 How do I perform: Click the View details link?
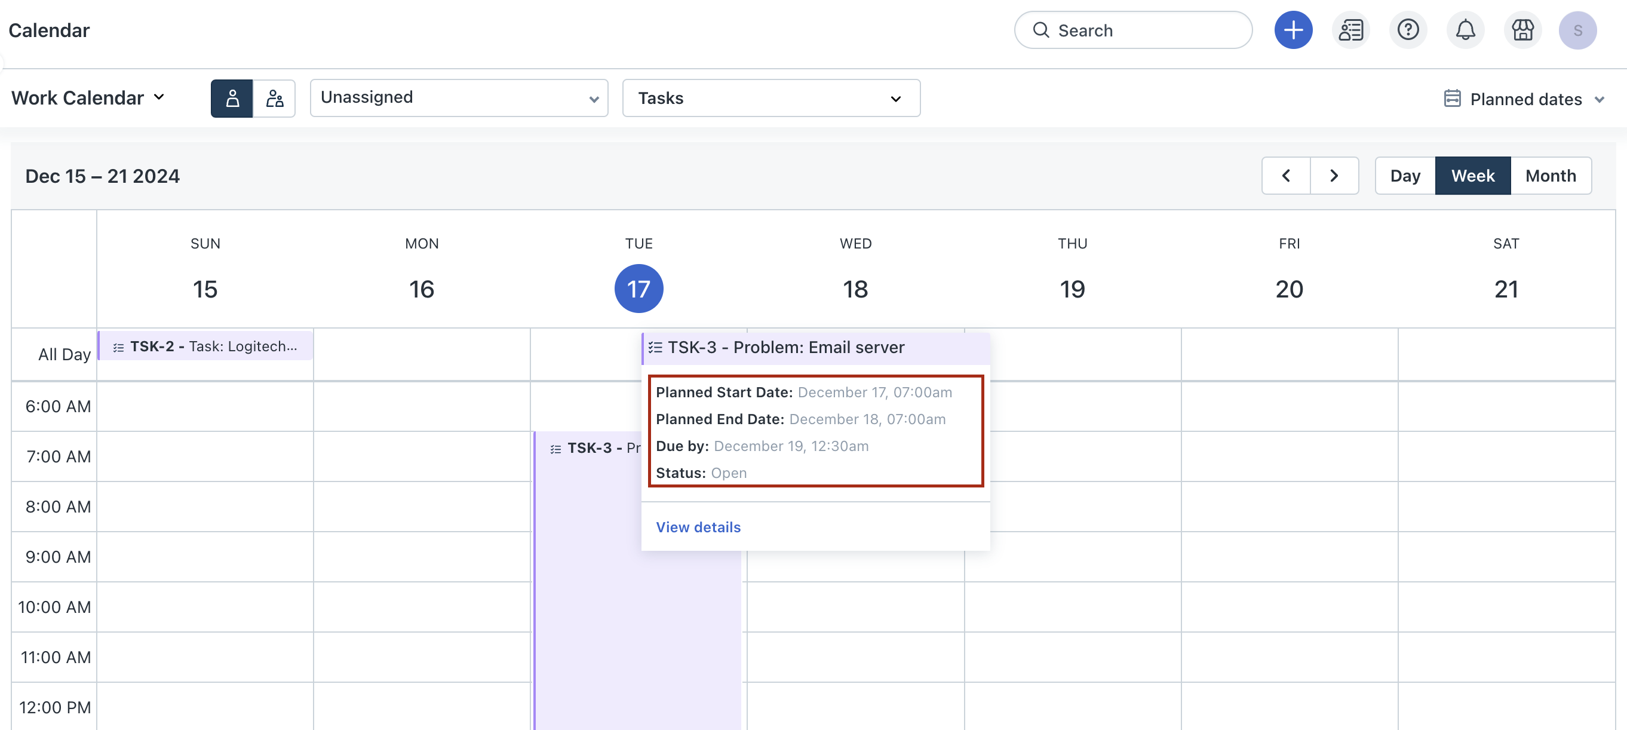(698, 527)
